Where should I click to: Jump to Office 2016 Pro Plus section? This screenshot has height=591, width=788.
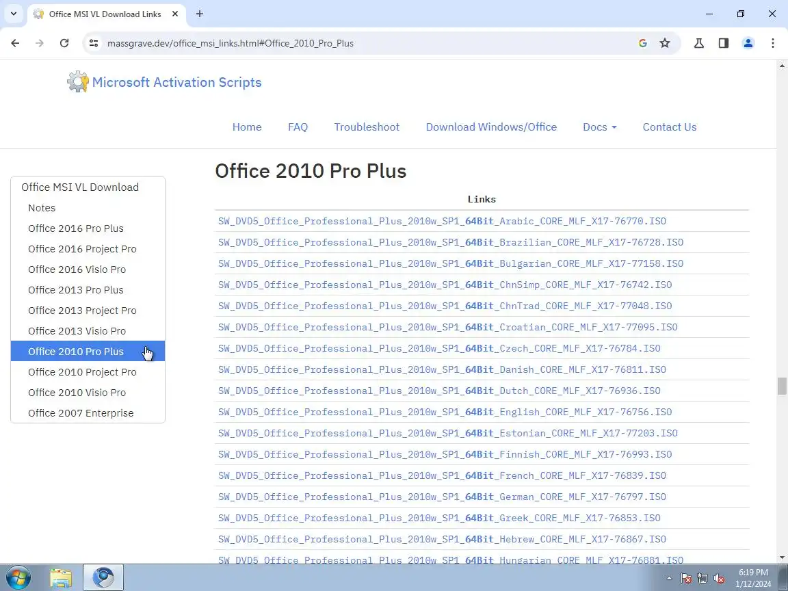76,228
